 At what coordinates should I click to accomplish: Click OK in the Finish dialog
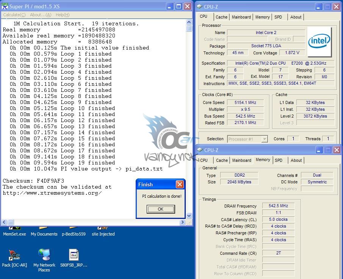tap(161, 209)
